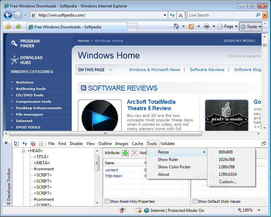Image resolution: width=271 pixels, height=217 pixels.
Task: Click the Clear browser cache icon
Action: tap(33, 143)
